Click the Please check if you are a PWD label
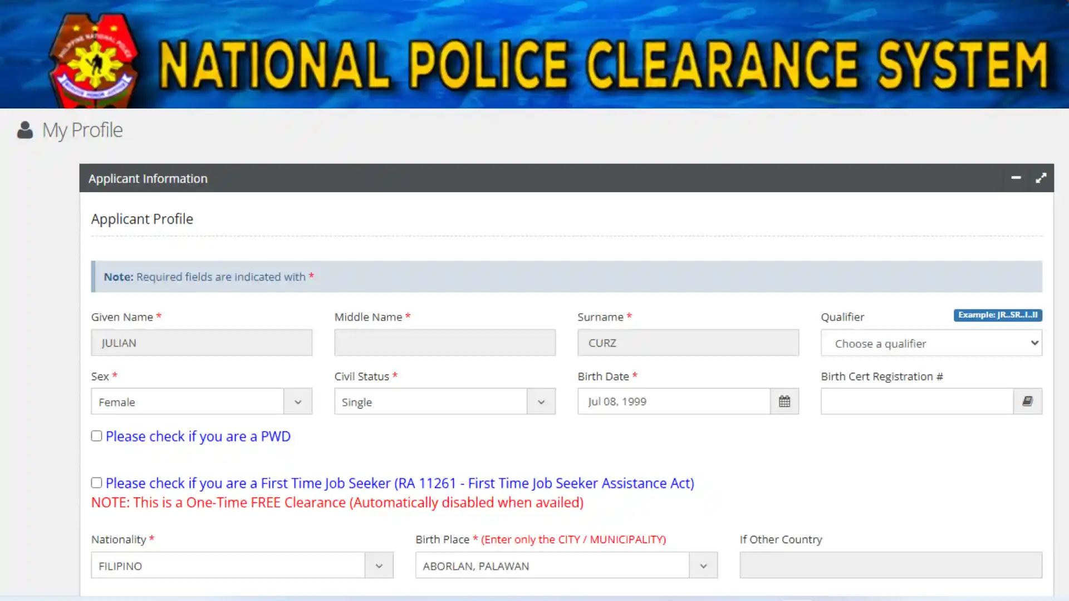 point(198,436)
